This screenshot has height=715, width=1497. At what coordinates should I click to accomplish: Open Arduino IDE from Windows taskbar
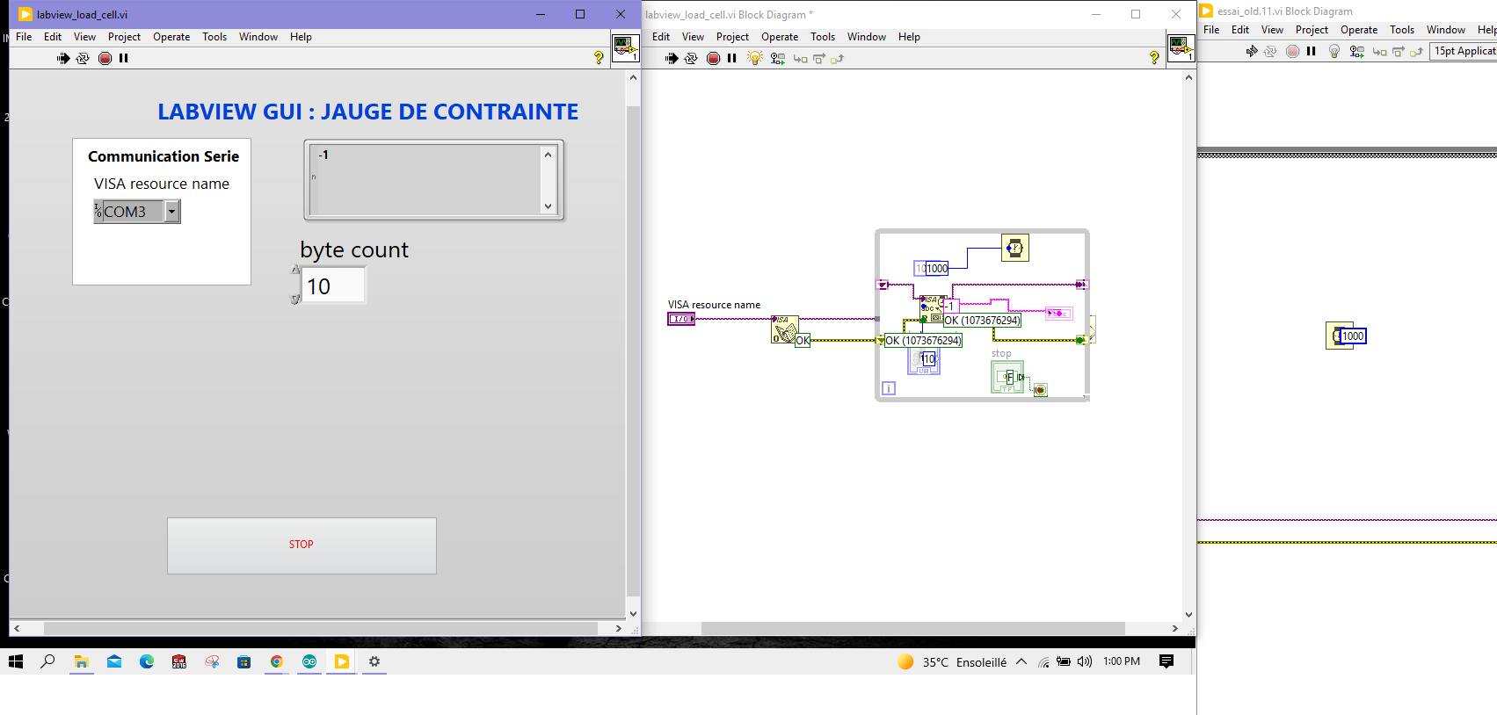pyautogui.click(x=309, y=661)
